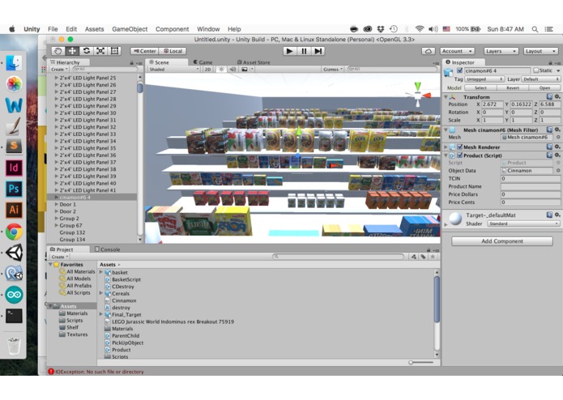
Task: Click the model Revert button
Action: click(513, 87)
